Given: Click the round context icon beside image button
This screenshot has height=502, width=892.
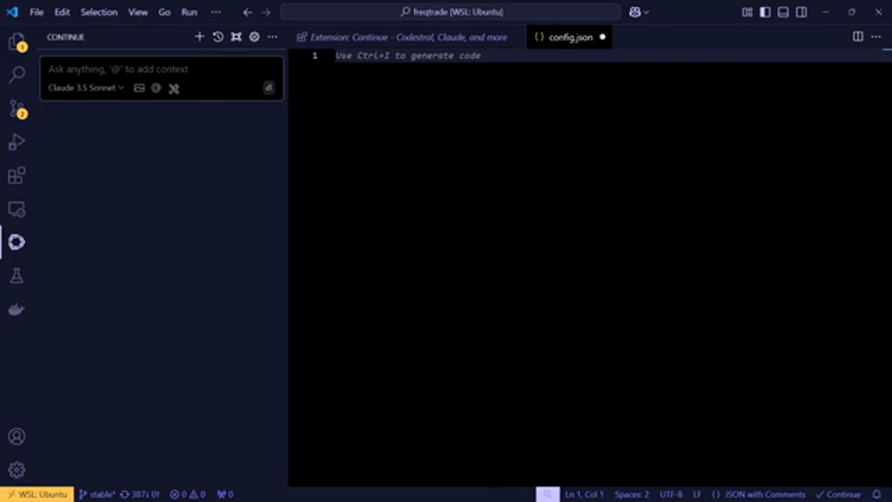Looking at the screenshot, I should 156,88.
